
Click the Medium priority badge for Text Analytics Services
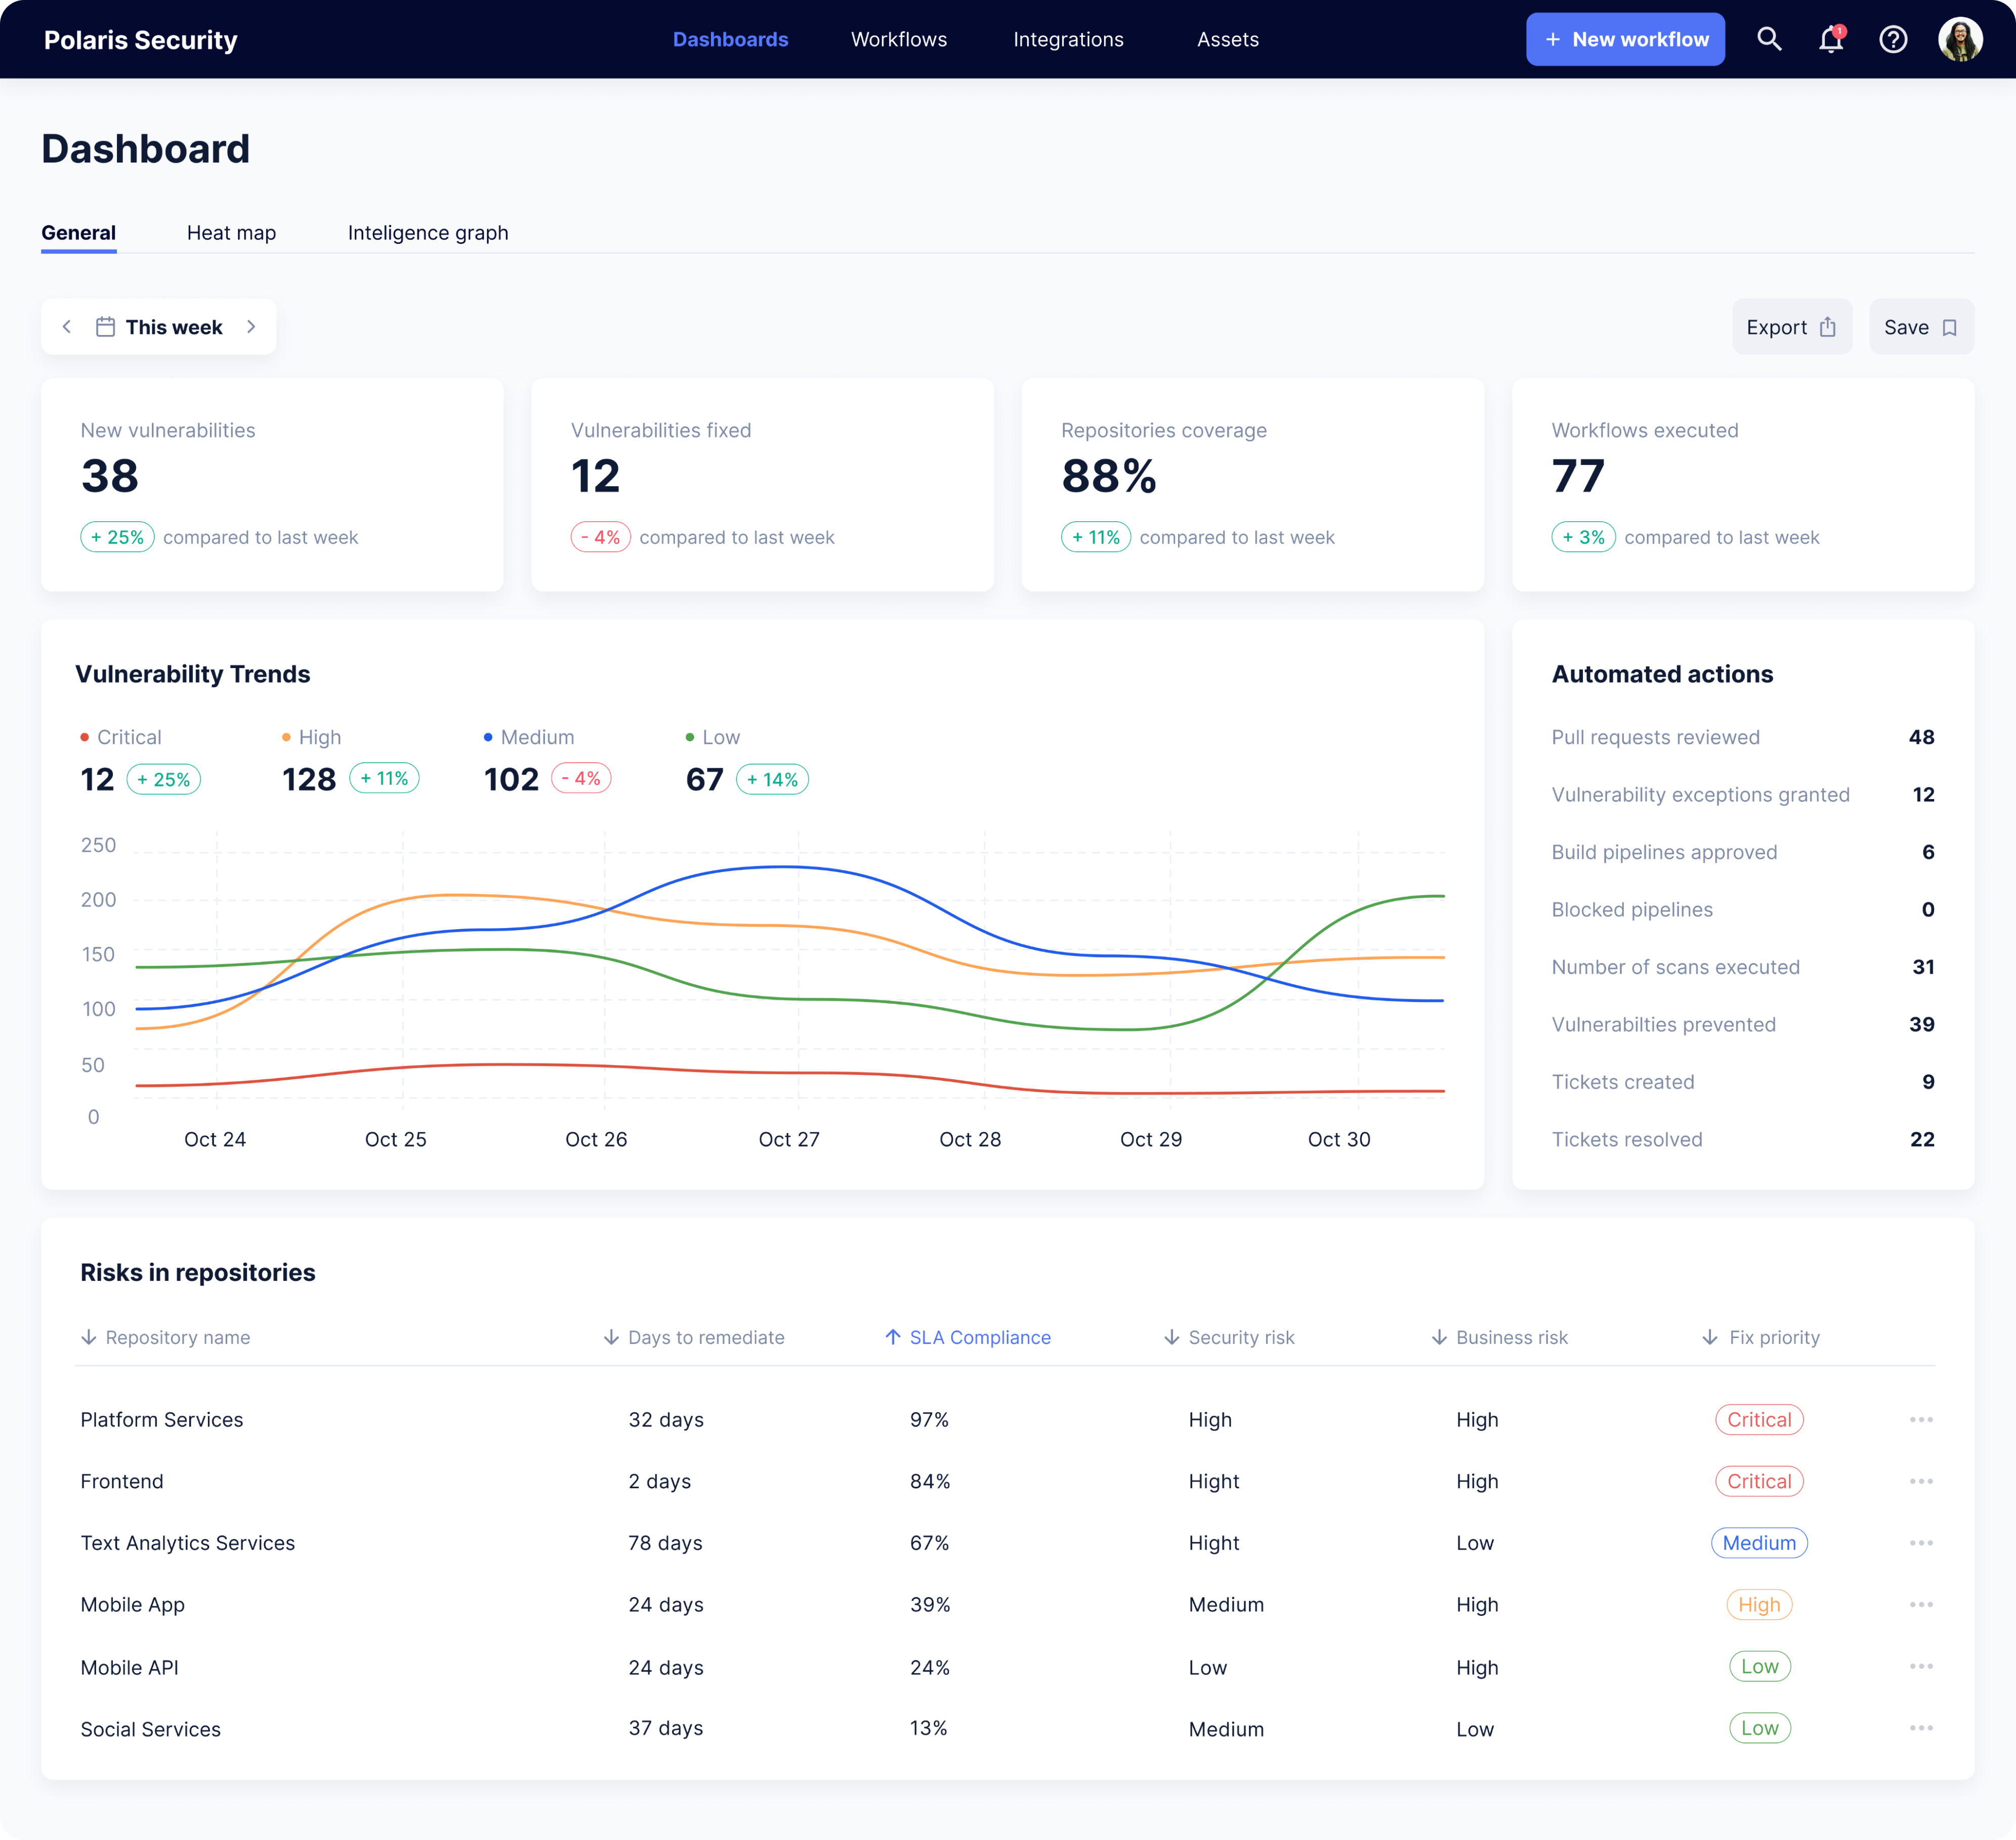pyautogui.click(x=1759, y=1542)
